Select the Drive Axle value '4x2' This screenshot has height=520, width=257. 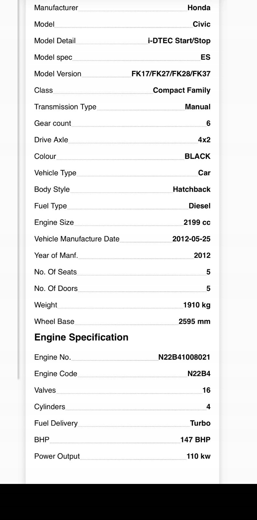pyautogui.click(x=204, y=140)
